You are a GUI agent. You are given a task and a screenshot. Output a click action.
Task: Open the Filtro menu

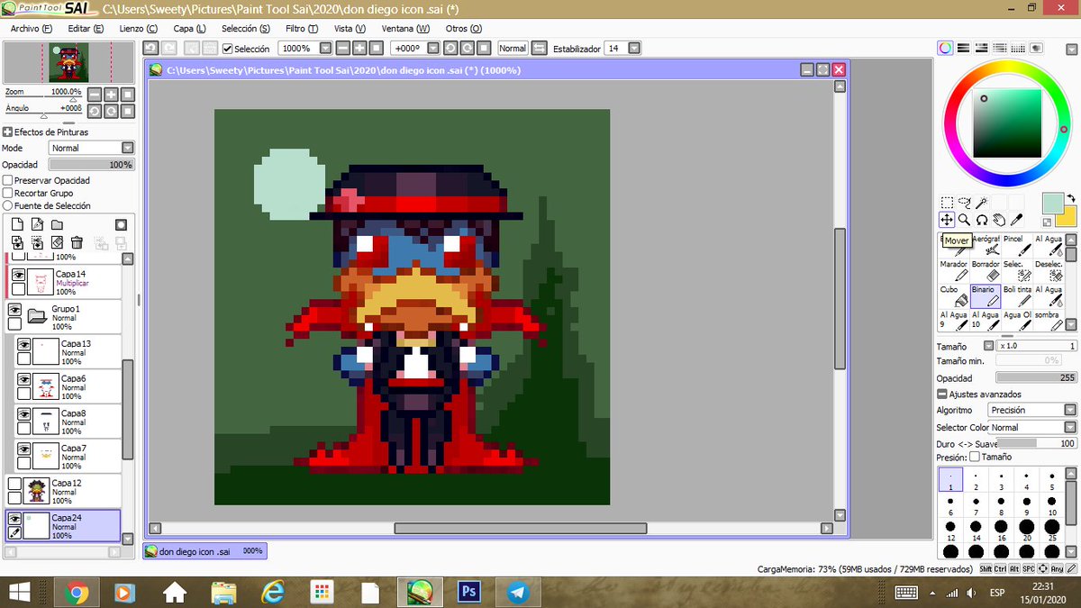[x=302, y=29]
